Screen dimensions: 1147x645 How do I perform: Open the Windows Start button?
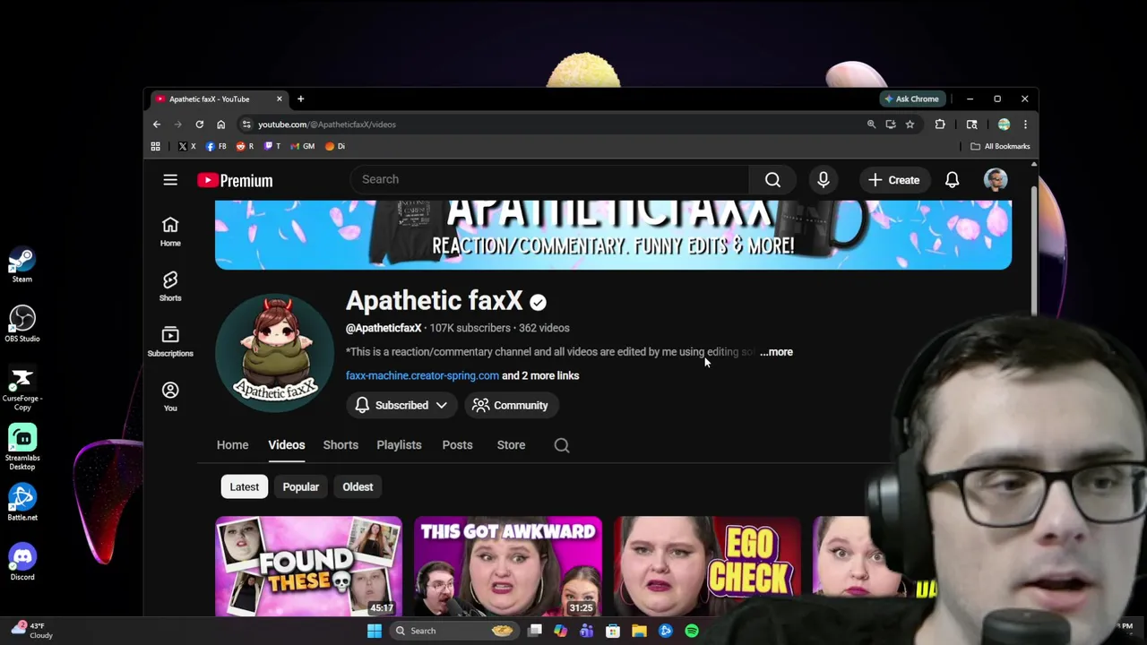[x=375, y=631]
